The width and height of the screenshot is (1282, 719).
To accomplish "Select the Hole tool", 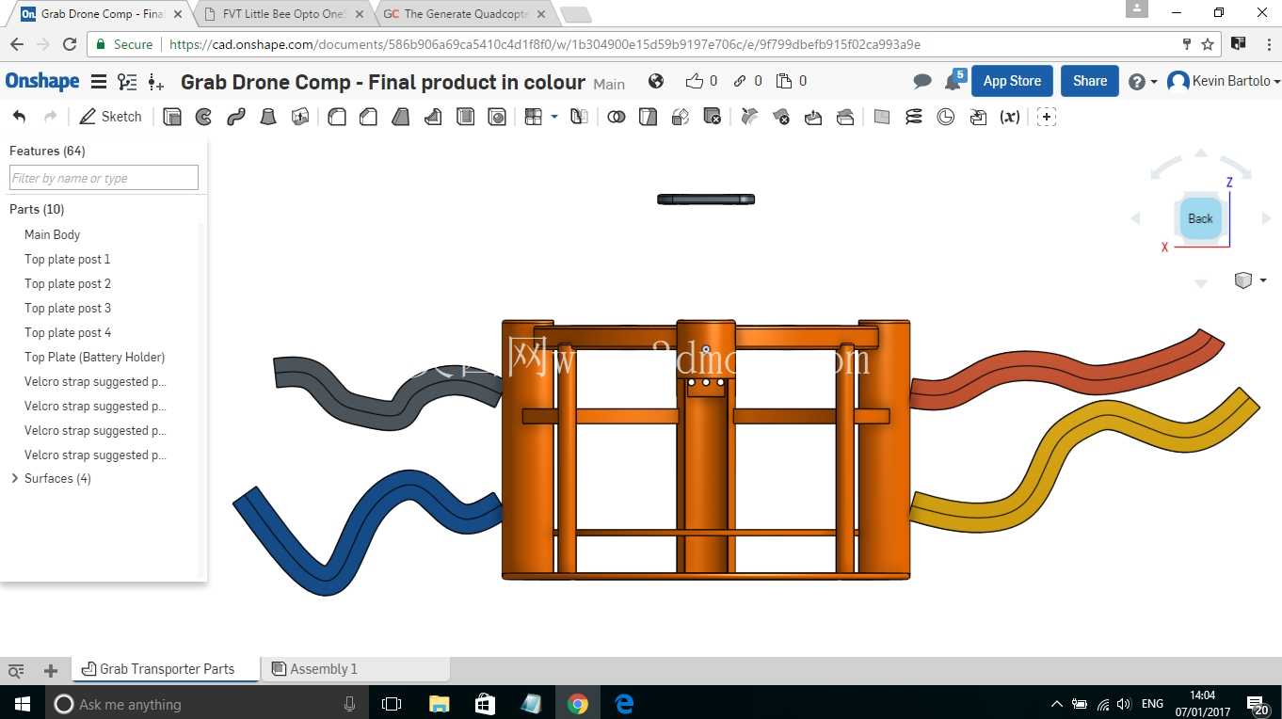I will point(497,117).
